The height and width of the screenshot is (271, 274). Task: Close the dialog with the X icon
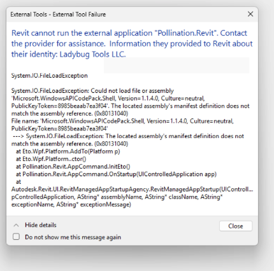click(x=250, y=14)
